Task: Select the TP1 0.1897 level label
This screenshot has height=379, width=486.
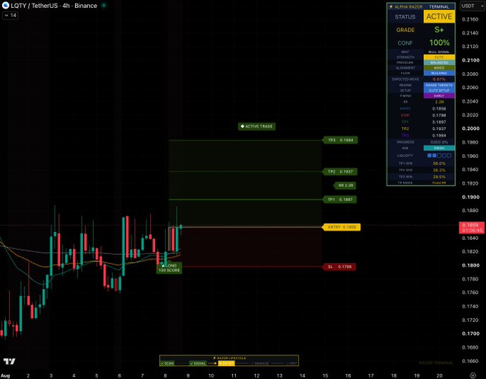Action: (x=339, y=199)
